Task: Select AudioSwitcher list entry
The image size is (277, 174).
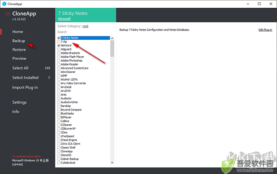Action: click(x=69, y=102)
